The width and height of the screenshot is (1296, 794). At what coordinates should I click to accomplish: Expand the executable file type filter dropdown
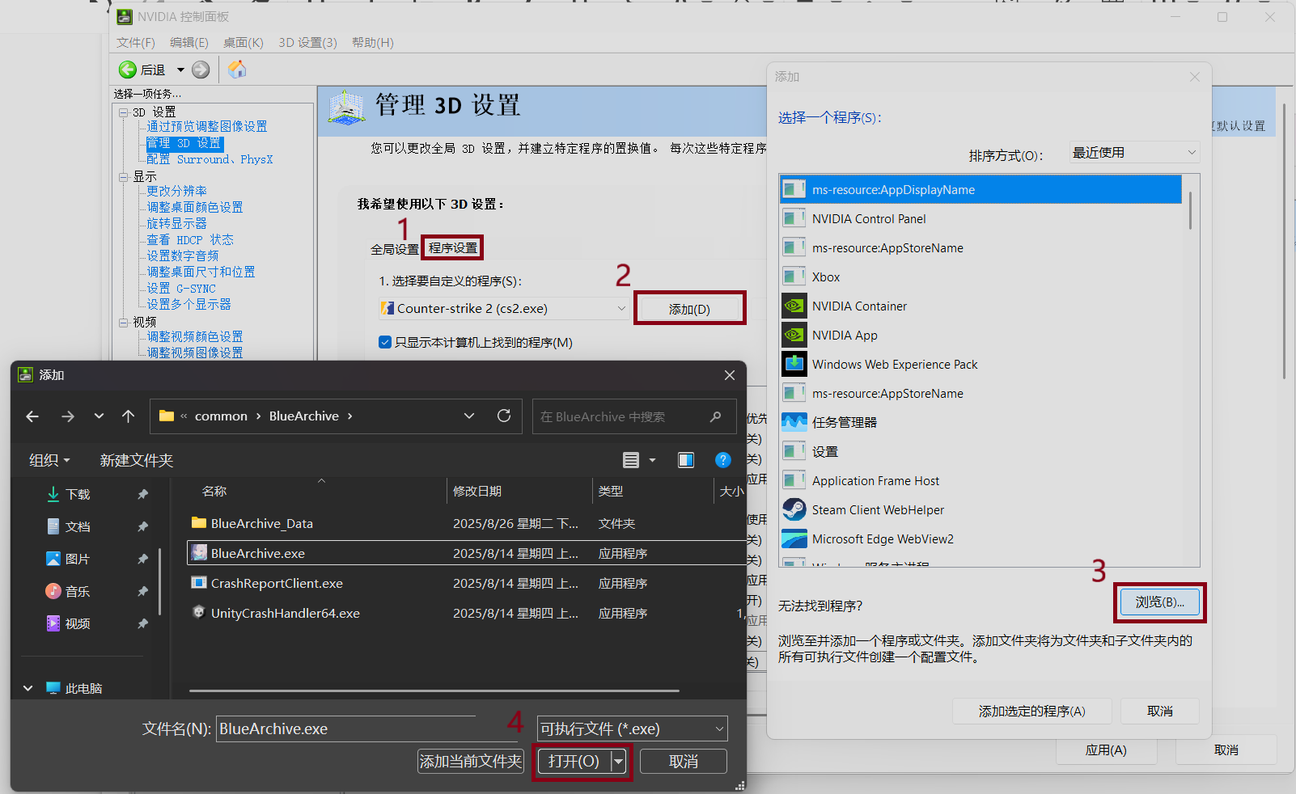718,729
